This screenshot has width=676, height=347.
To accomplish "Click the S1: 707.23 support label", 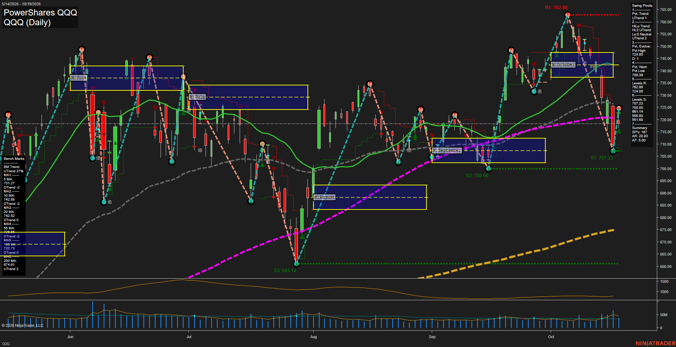I will (602, 158).
